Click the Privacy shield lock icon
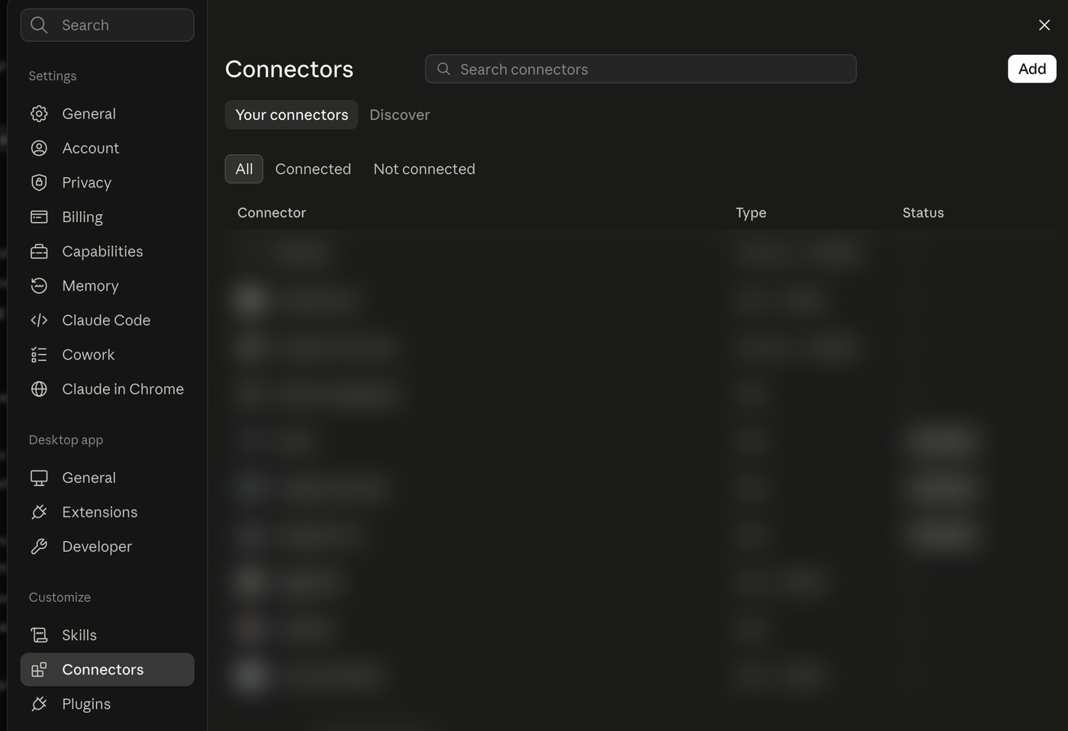 click(x=39, y=182)
